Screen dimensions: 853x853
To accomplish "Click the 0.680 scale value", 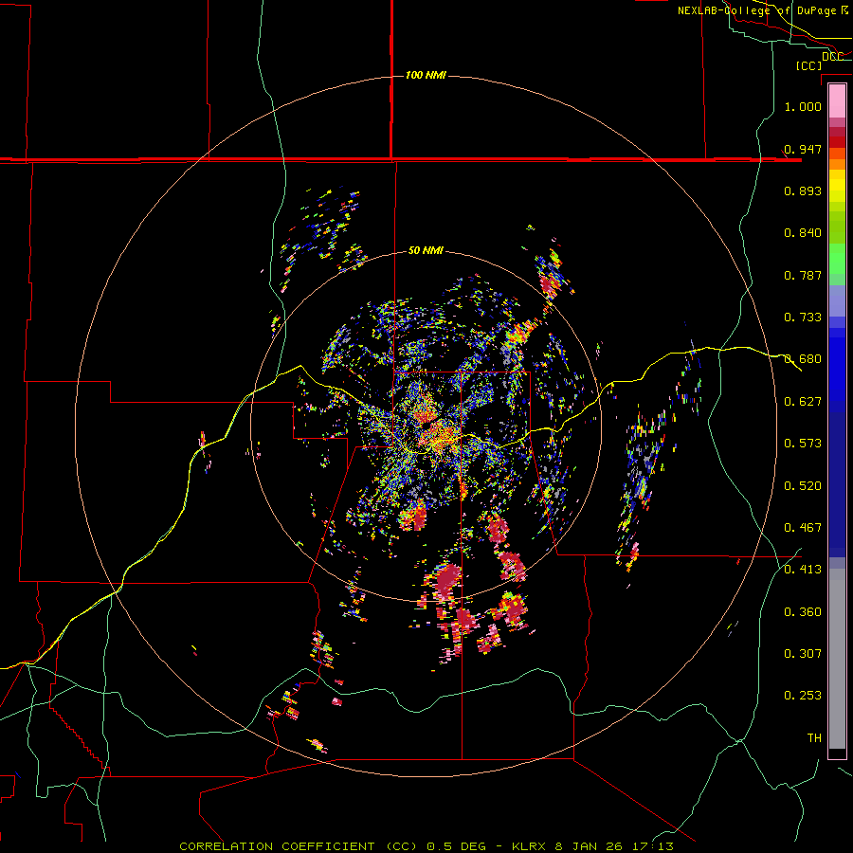I will [x=803, y=359].
